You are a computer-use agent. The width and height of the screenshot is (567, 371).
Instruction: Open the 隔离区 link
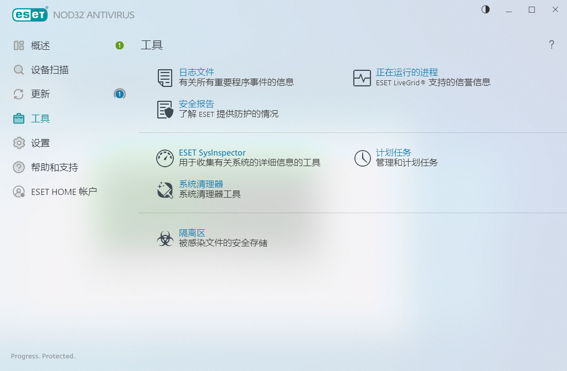pos(192,233)
